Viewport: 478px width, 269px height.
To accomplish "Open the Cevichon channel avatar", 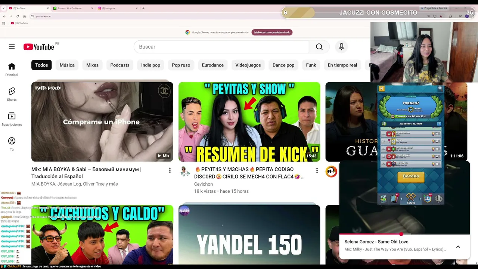I will pyautogui.click(x=185, y=171).
